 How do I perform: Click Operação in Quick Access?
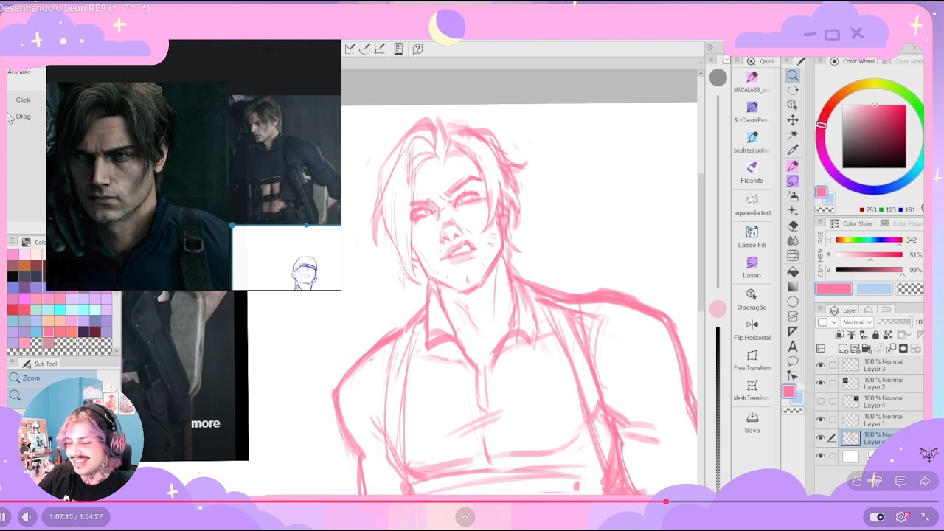point(752,299)
